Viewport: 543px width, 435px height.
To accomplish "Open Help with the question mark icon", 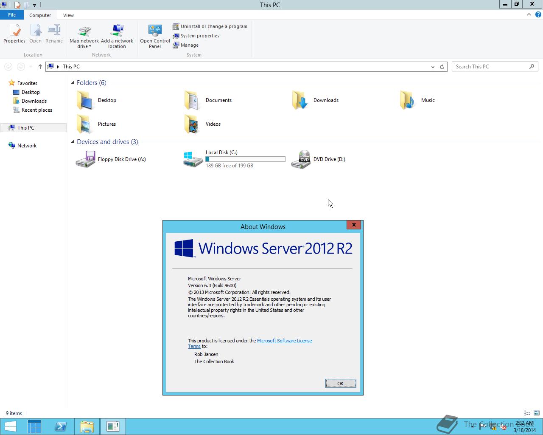I will 538,14.
